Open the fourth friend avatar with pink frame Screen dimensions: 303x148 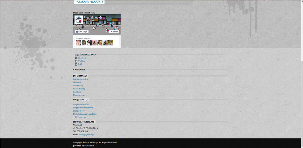[95, 43]
